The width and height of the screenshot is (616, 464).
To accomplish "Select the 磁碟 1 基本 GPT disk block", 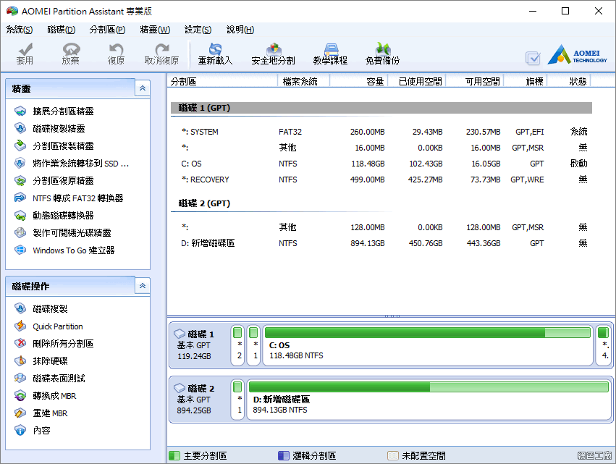I will [x=200, y=345].
